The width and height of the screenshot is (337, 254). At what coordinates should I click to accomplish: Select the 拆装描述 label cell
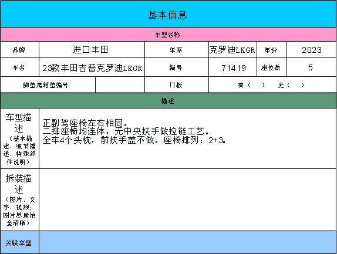tap(19, 200)
